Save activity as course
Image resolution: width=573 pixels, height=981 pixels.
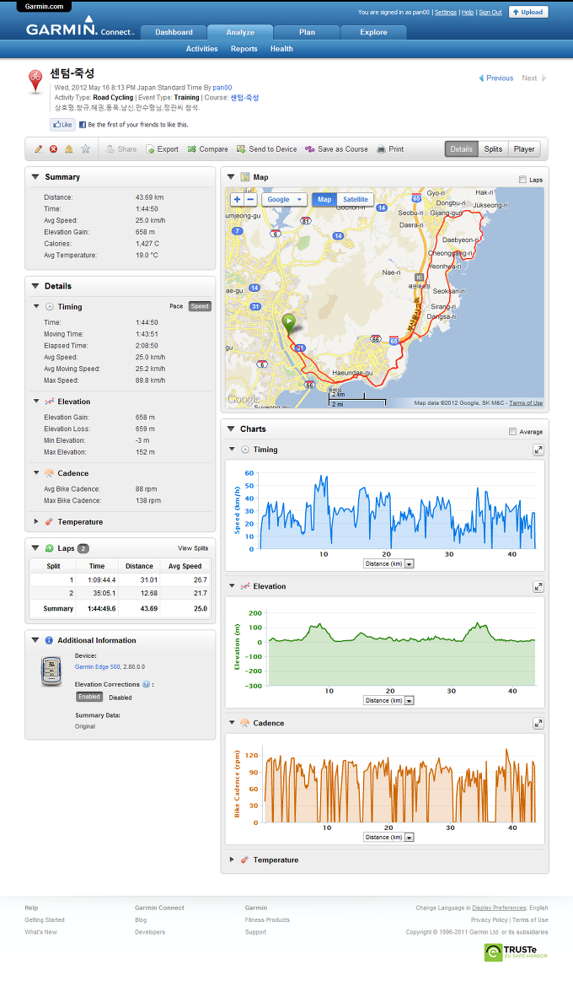coord(336,149)
